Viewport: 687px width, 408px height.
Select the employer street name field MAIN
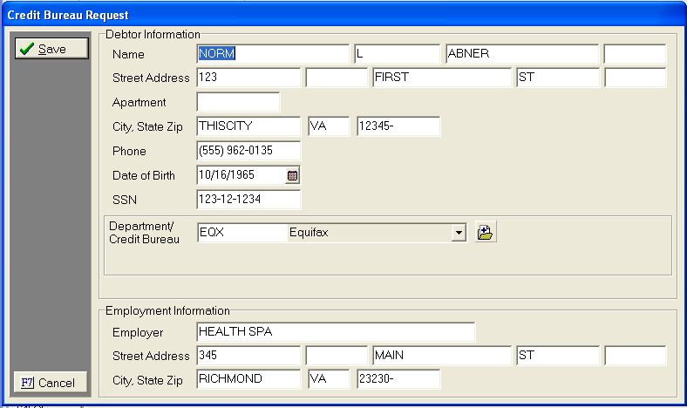440,356
